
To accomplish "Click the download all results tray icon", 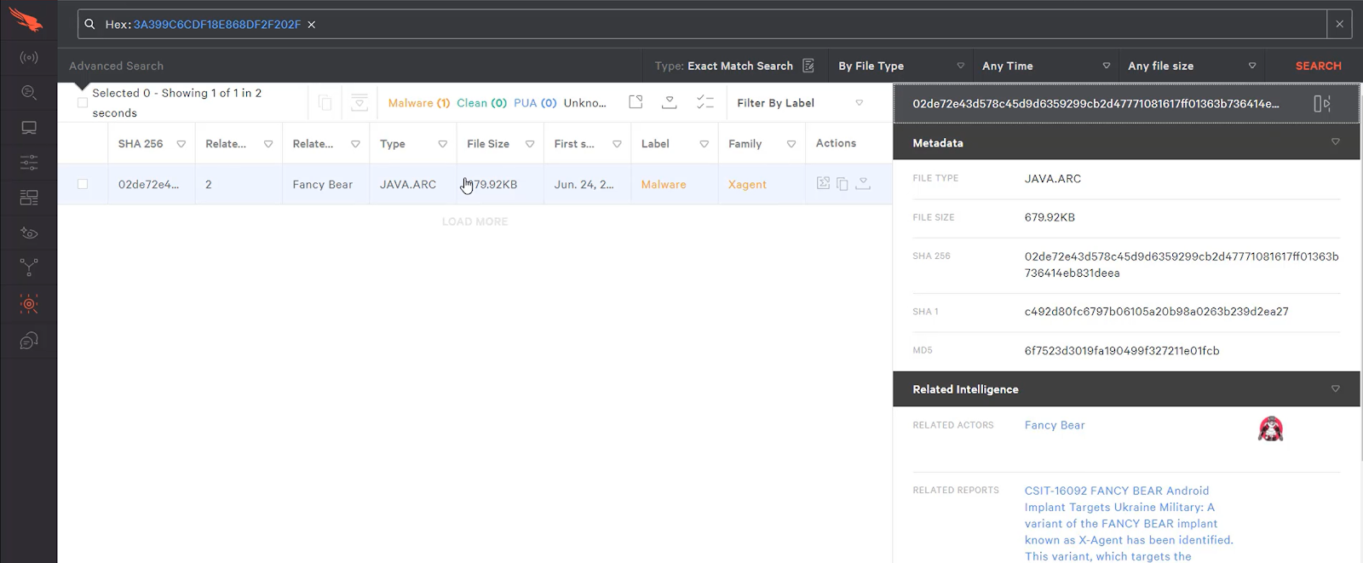I will tap(670, 102).
